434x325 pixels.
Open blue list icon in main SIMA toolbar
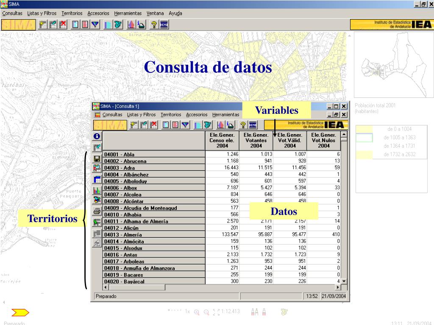75,25
